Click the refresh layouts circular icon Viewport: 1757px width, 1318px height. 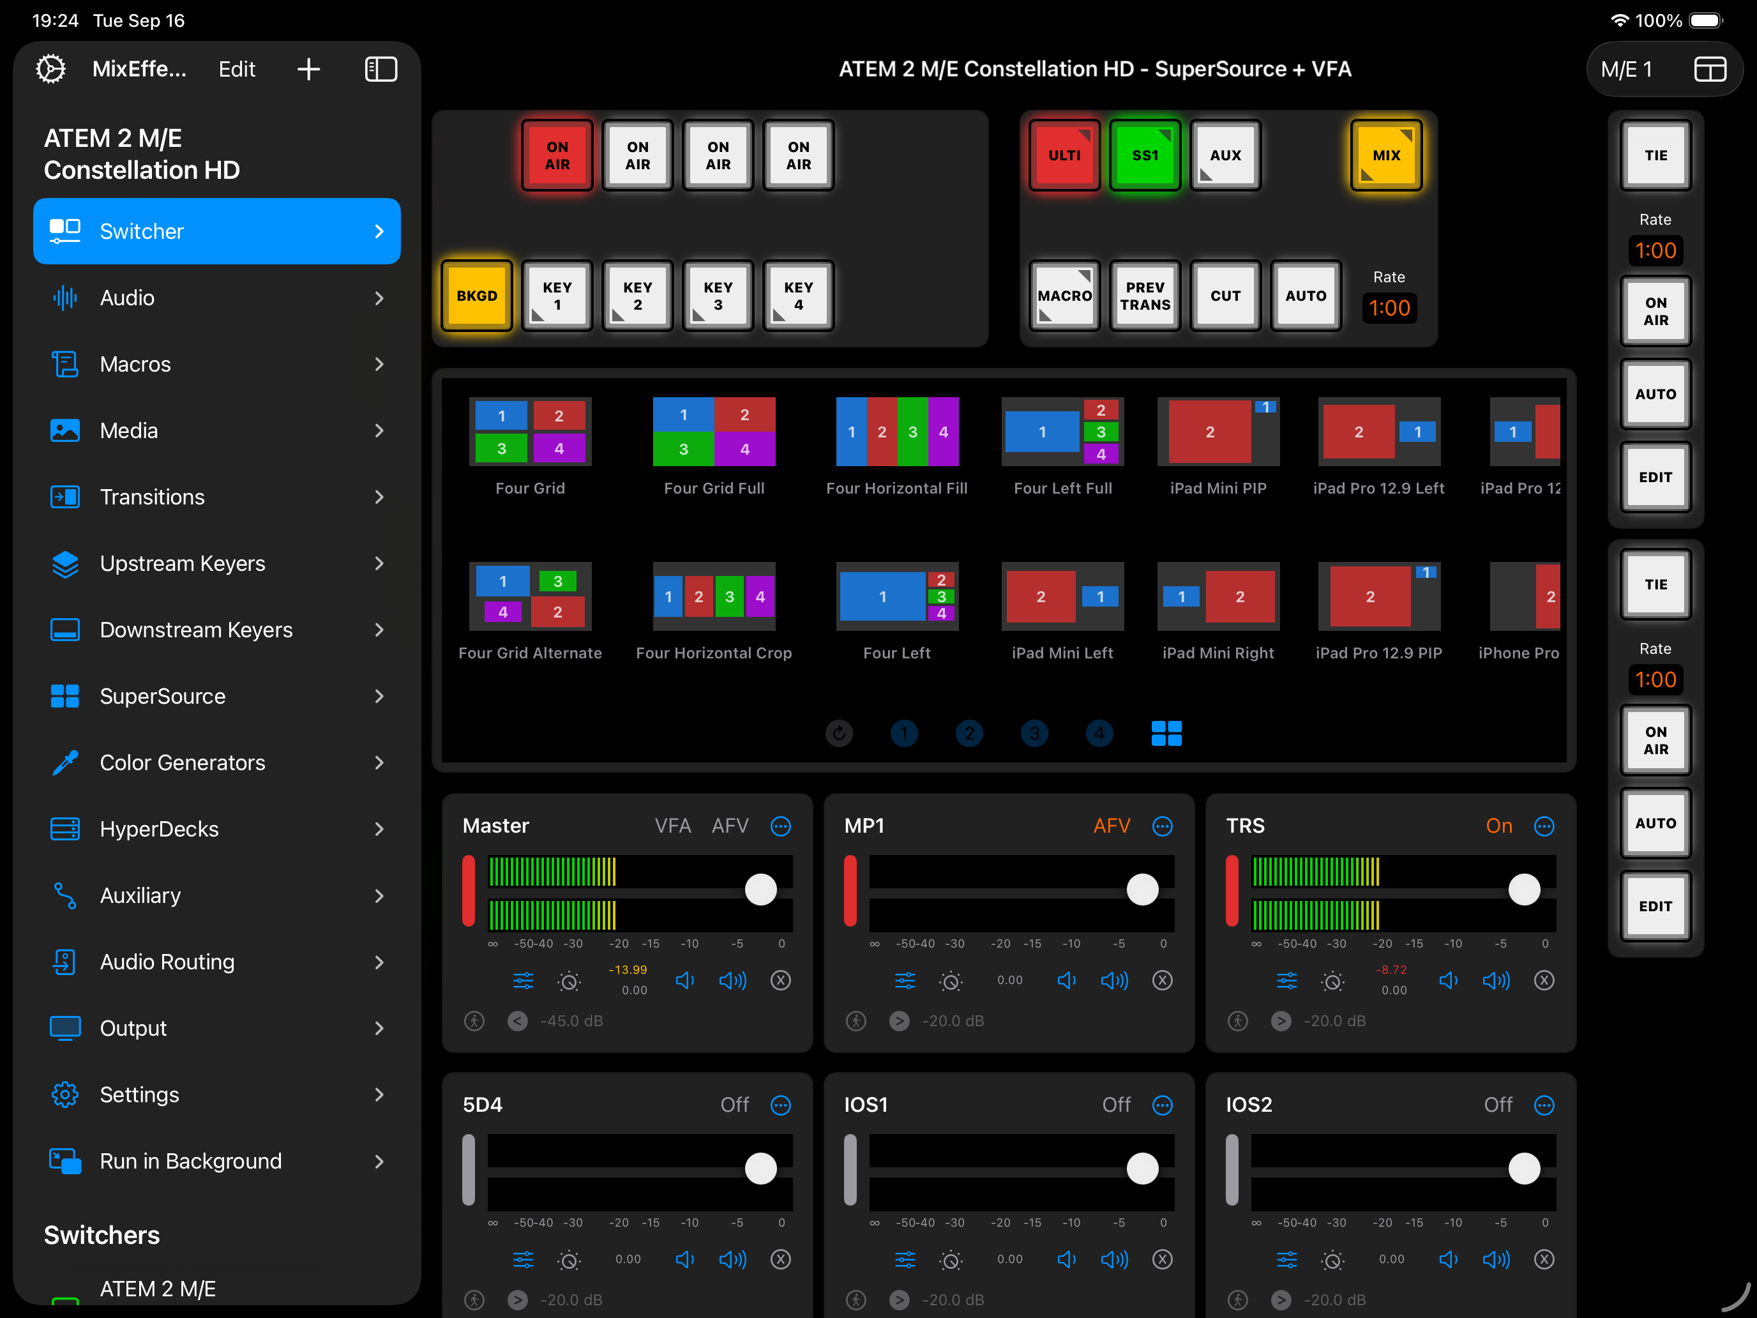(839, 732)
